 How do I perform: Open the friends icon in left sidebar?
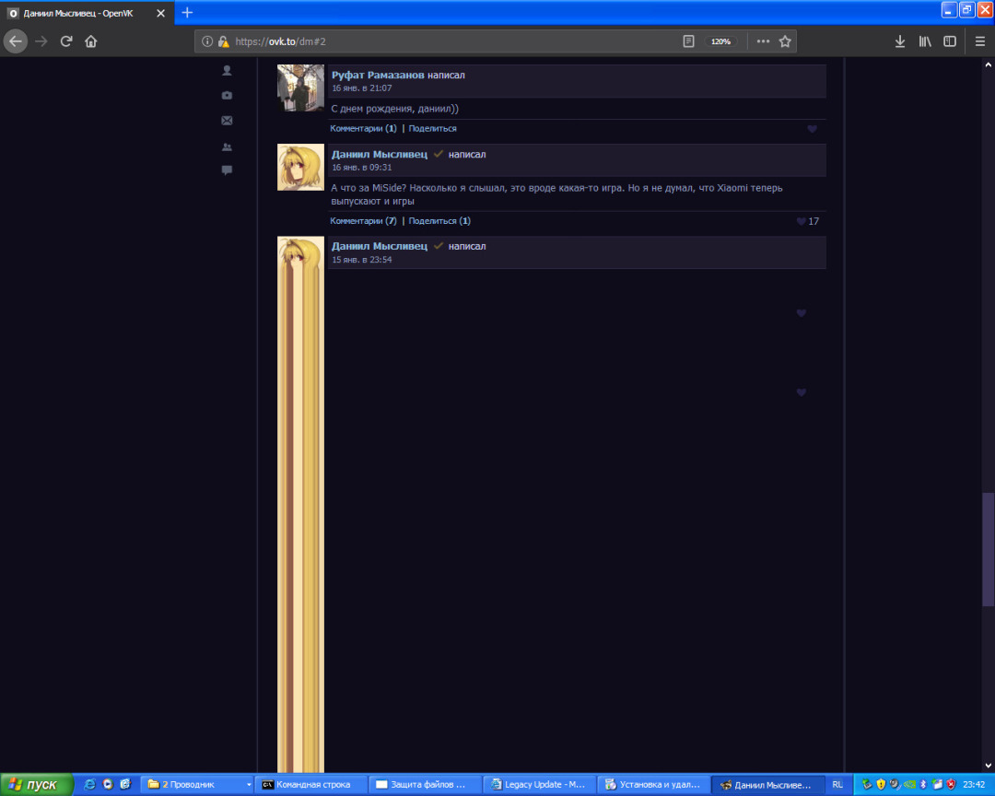pos(227,146)
